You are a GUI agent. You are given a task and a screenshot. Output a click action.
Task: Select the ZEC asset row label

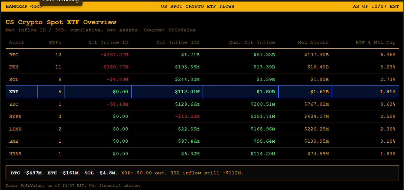[x=14, y=104]
